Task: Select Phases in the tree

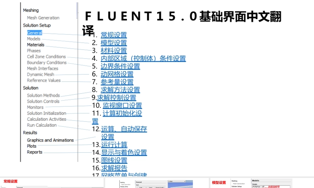Action: coord(34,51)
